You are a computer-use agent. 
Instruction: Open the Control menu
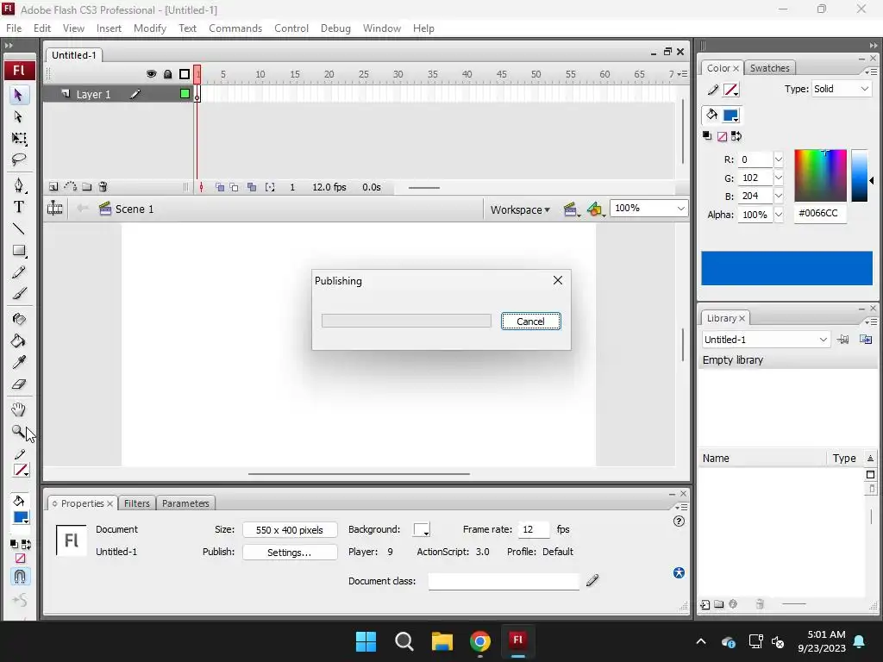(x=291, y=28)
